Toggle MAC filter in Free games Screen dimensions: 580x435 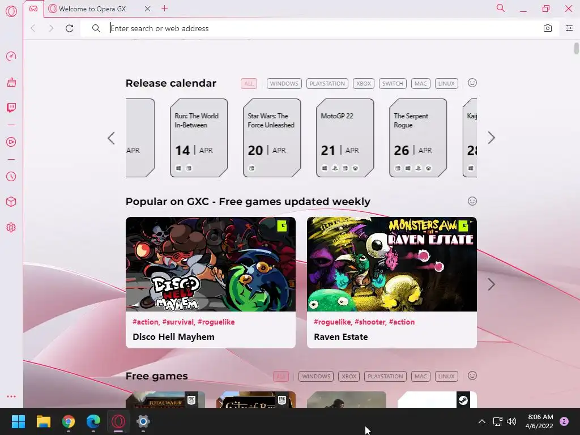(421, 377)
